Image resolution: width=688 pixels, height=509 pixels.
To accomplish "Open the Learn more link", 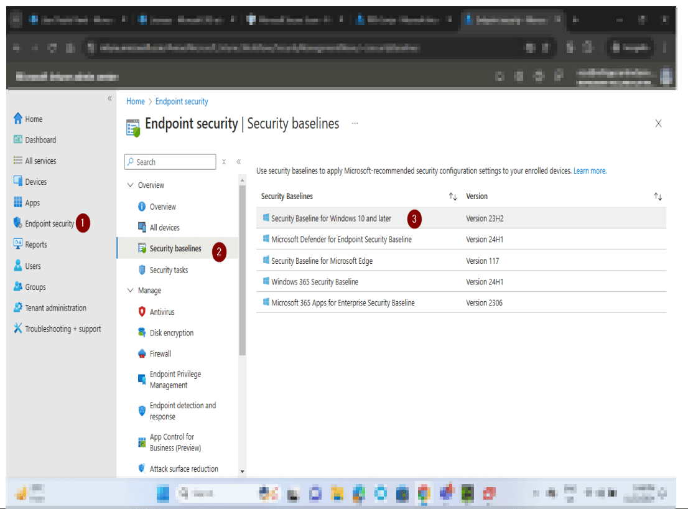I will coord(590,170).
